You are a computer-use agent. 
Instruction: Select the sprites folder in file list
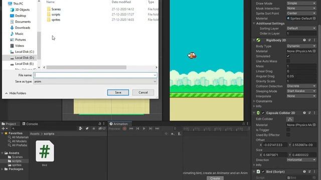coord(54,20)
